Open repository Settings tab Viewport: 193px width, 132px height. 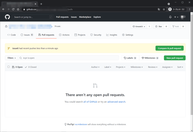(x=128, y=35)
